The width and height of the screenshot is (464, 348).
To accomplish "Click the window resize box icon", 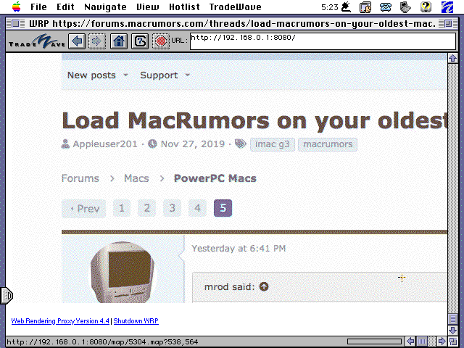I will (452, 341).
